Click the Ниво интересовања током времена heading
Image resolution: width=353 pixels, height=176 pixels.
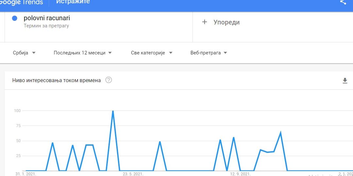57,80
